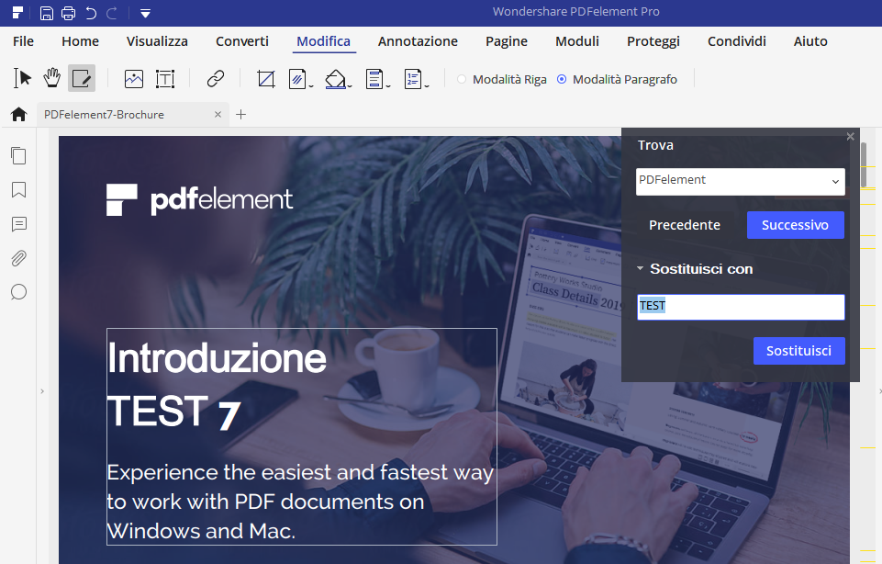Switch to the Converti tab

tap(242, 41)
